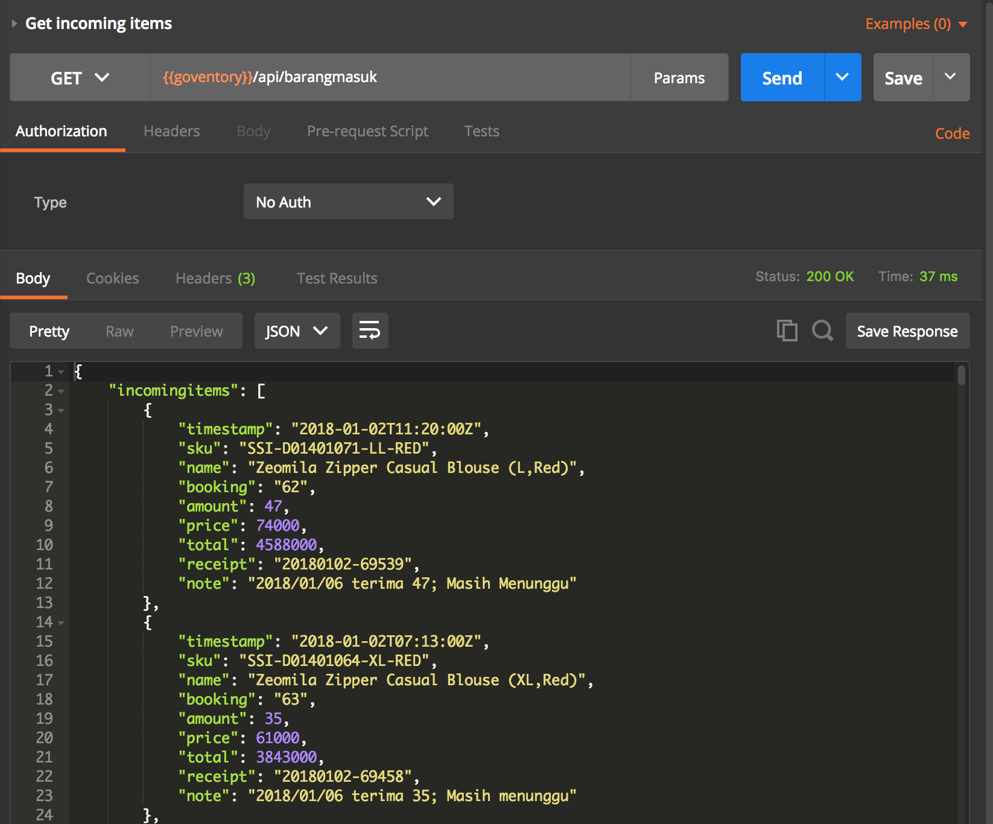Open the GET method dropdown
This screenshot has width=993, height=824.
pyautogui.click(x=80, y=77)
